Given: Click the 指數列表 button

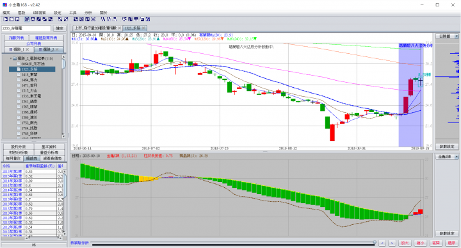Looking at the screenshot, I should click(17, 38).
